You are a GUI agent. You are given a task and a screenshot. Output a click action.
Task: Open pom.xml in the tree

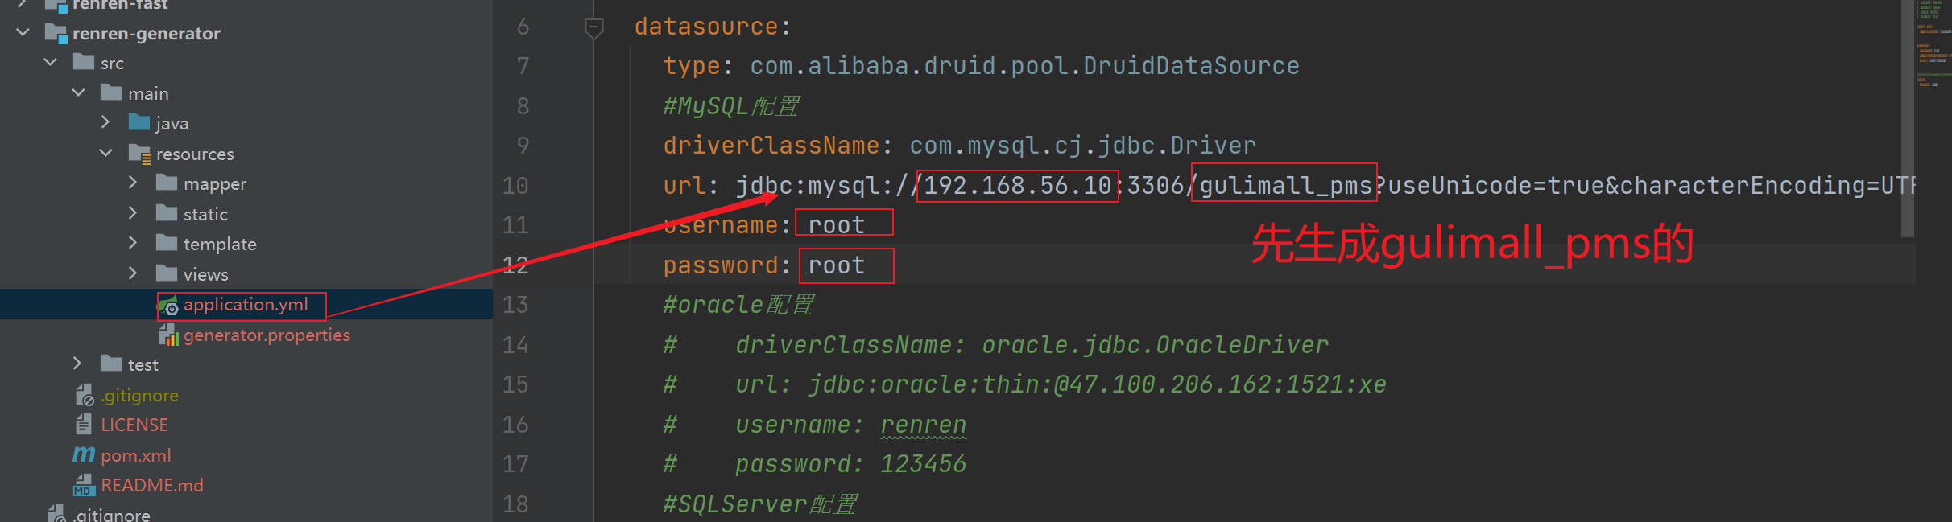pos(136,455)
